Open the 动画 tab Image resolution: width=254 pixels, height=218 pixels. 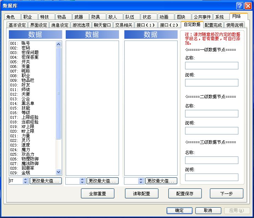166,17
